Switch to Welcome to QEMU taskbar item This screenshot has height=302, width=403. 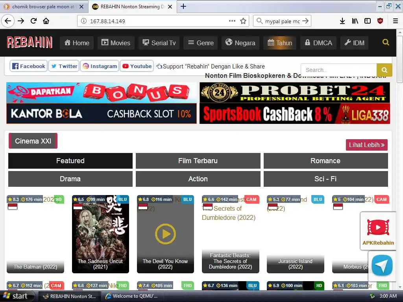coord(132,296)
